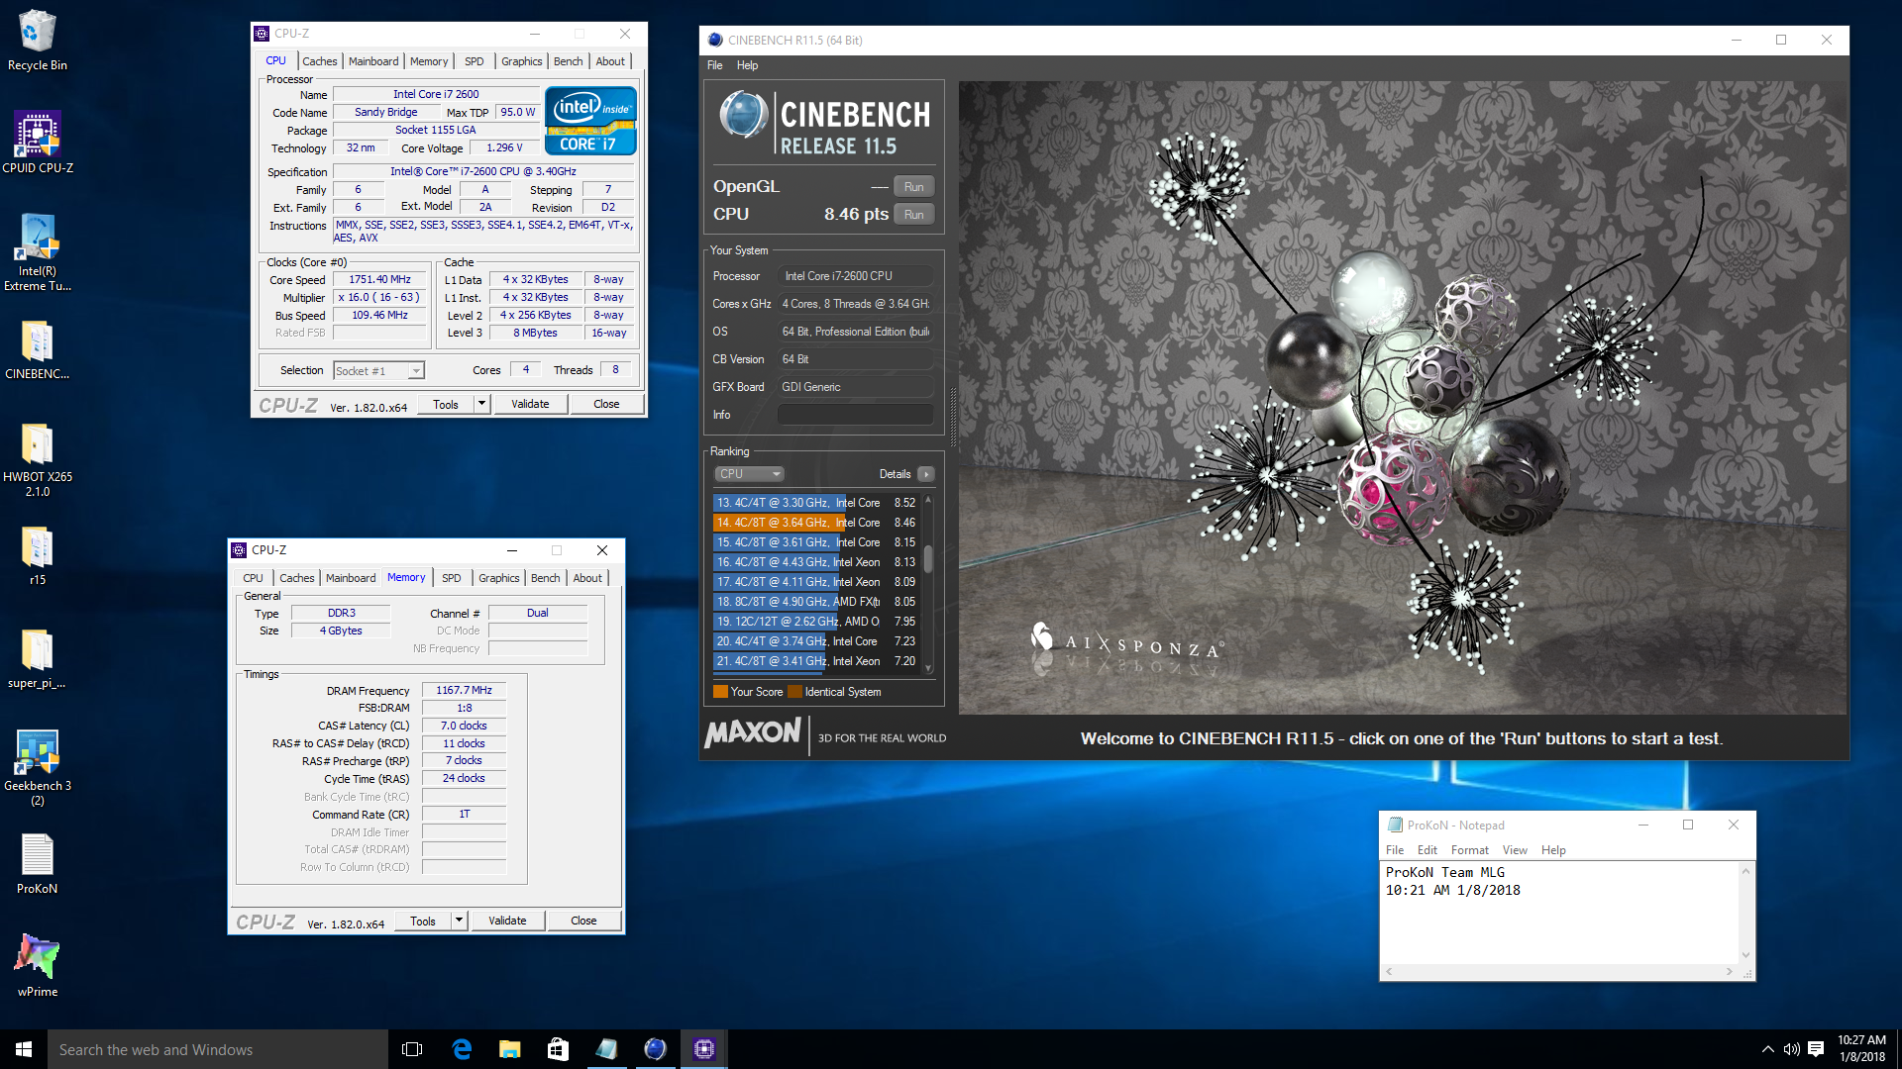Click the Tools button in bottom CPU-Z
The image size is (1902, 1069).
[423, 921]
